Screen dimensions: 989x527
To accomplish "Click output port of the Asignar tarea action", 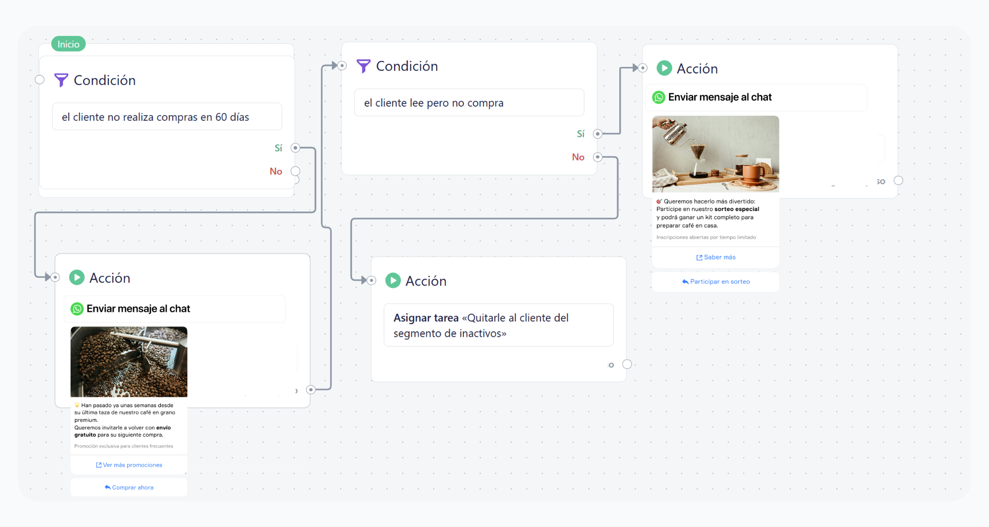I will [x=627, y=364].
